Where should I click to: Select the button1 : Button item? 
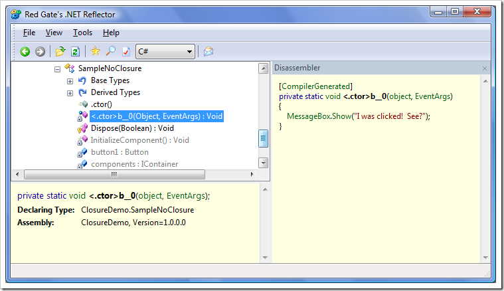click(120, 152)
